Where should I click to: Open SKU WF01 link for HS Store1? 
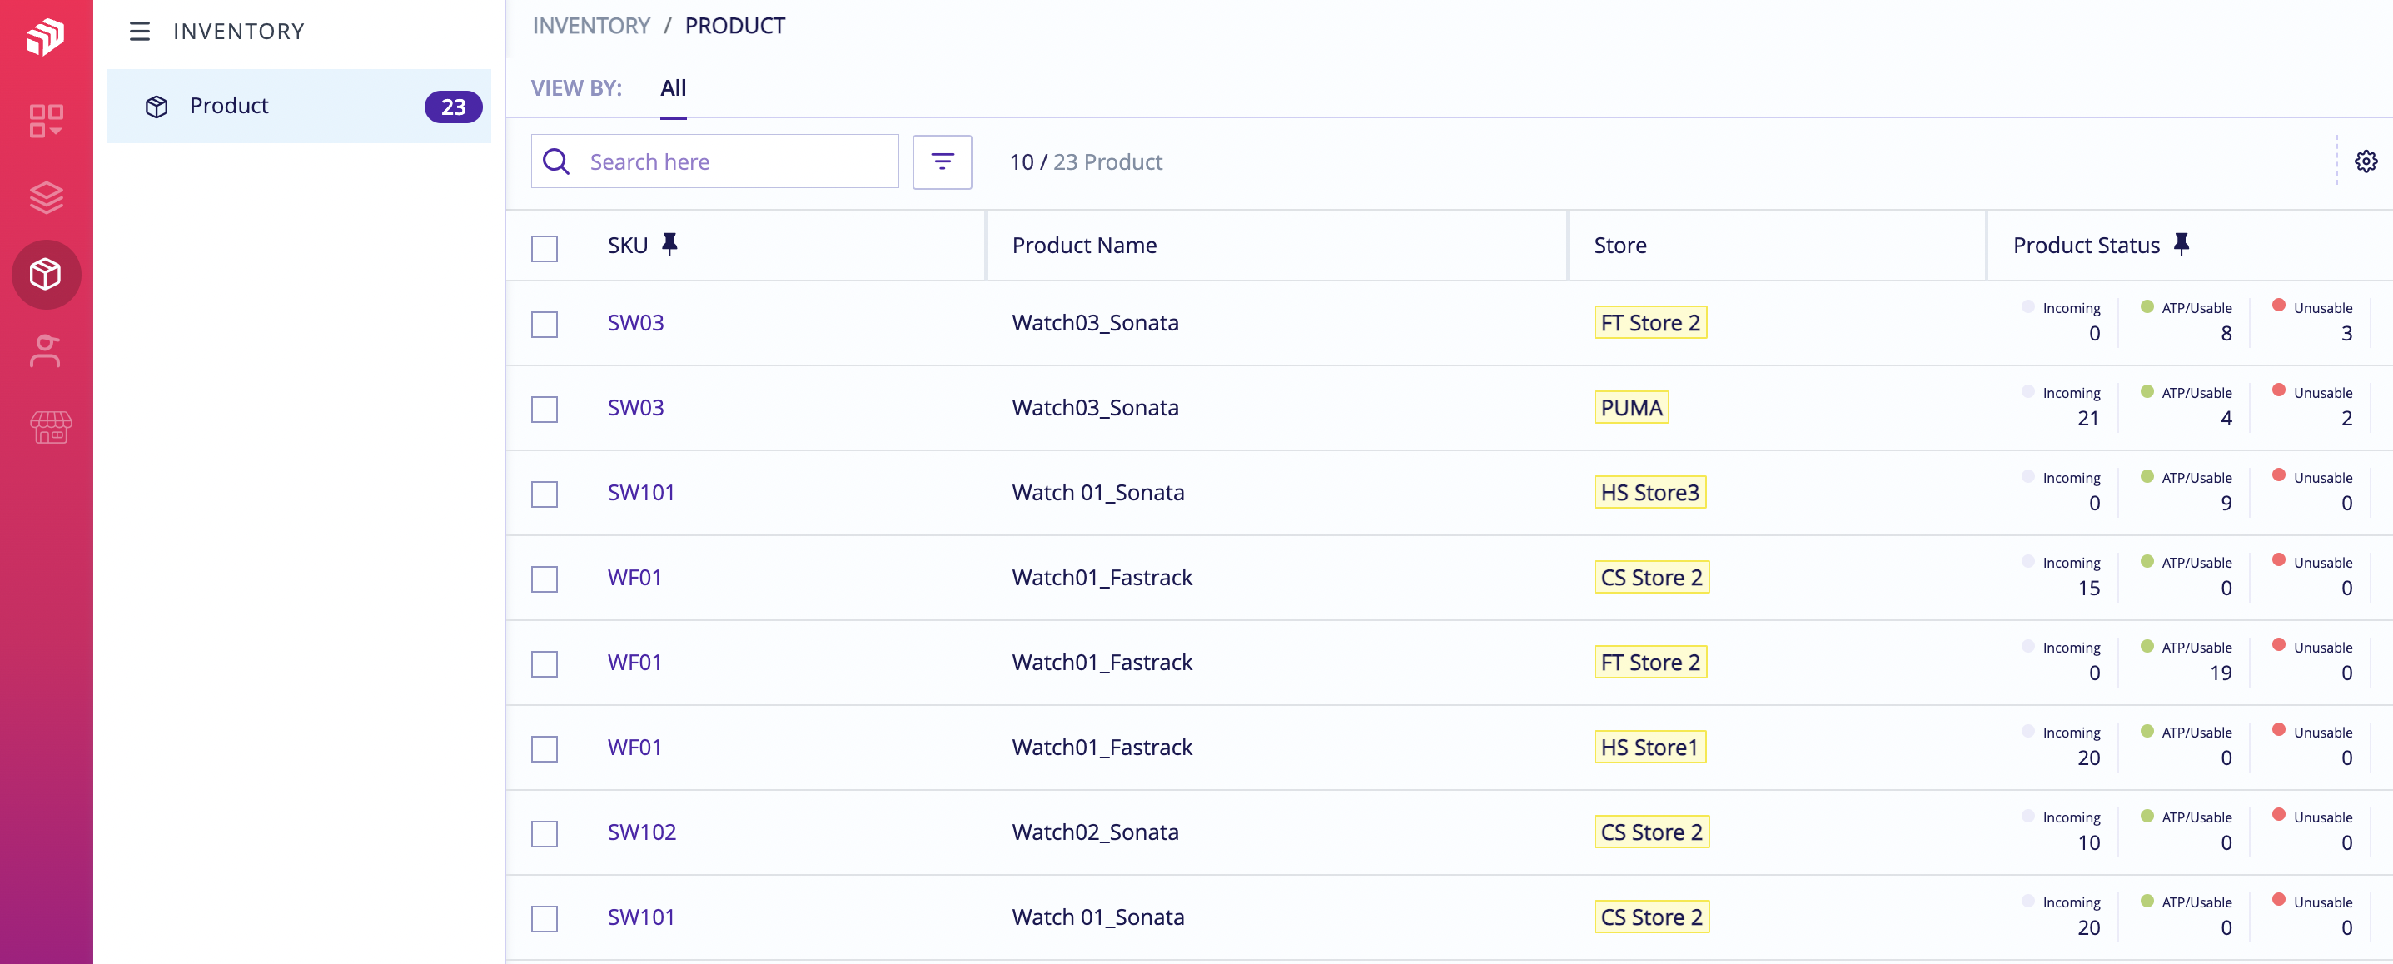pos(634,747)
